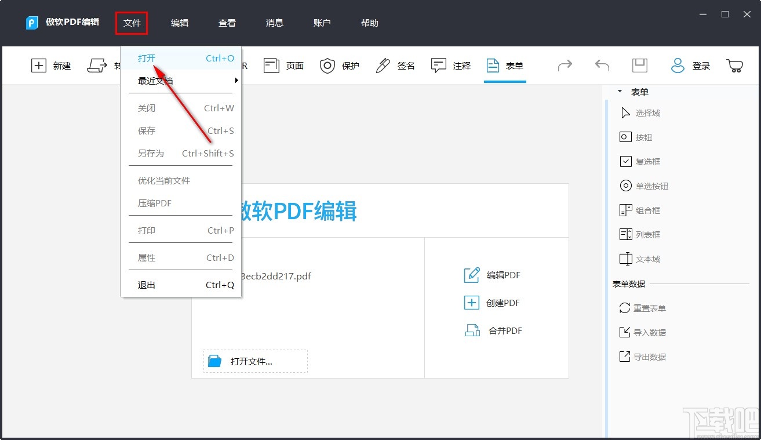The height and width of the screenshot is (440, 761).
Task: Click the New document plus icon
Action: tap(38, 66)
